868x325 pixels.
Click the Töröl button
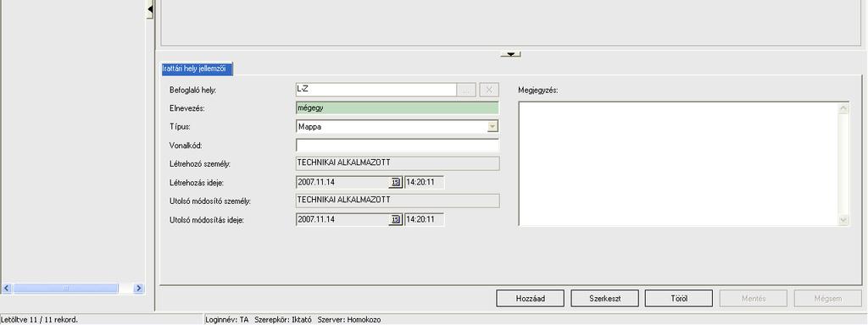tap(679, 299)
